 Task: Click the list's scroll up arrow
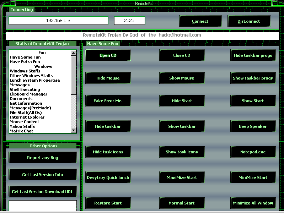(74, 53)
